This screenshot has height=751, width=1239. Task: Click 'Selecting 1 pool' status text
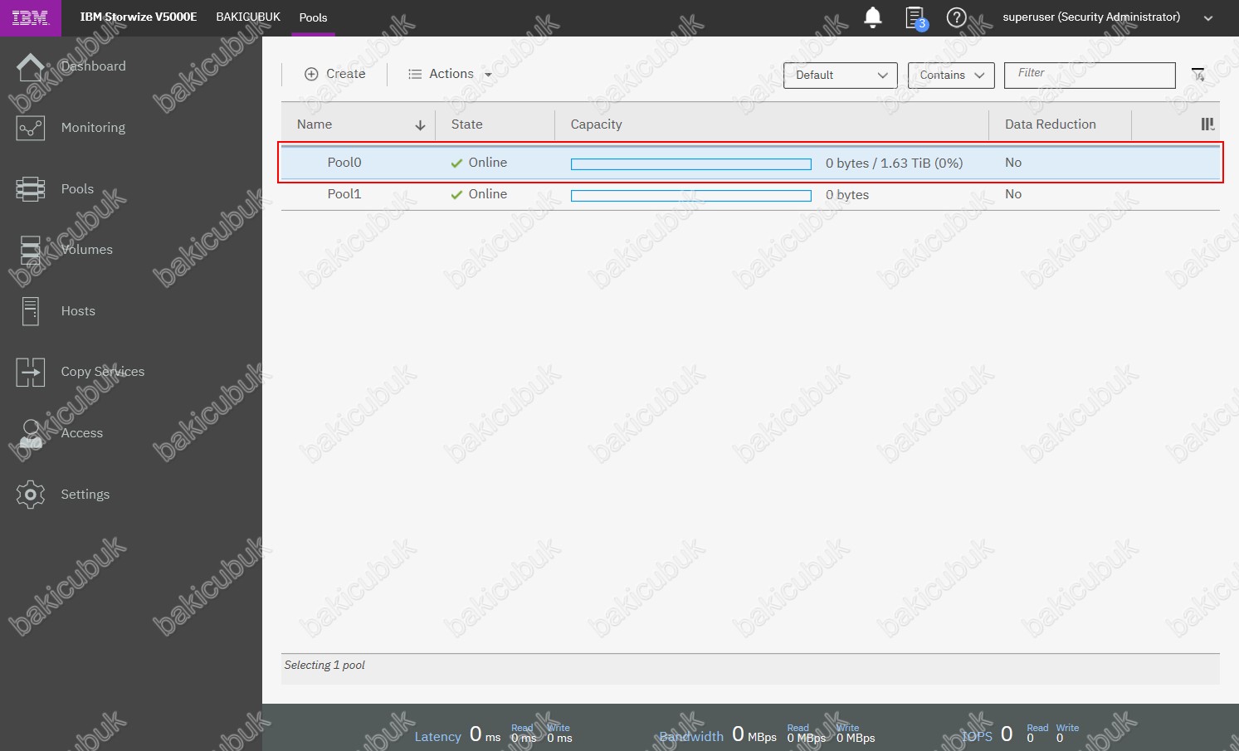click(x=324, y=666)
